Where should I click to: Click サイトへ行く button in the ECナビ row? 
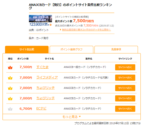(x=125, y=109)
